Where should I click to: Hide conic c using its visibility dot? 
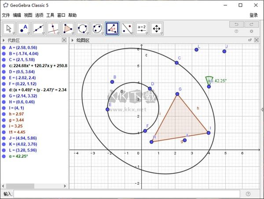coord(4,65)
